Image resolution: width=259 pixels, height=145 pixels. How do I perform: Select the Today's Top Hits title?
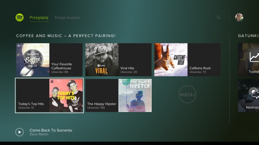pos(31,104)
